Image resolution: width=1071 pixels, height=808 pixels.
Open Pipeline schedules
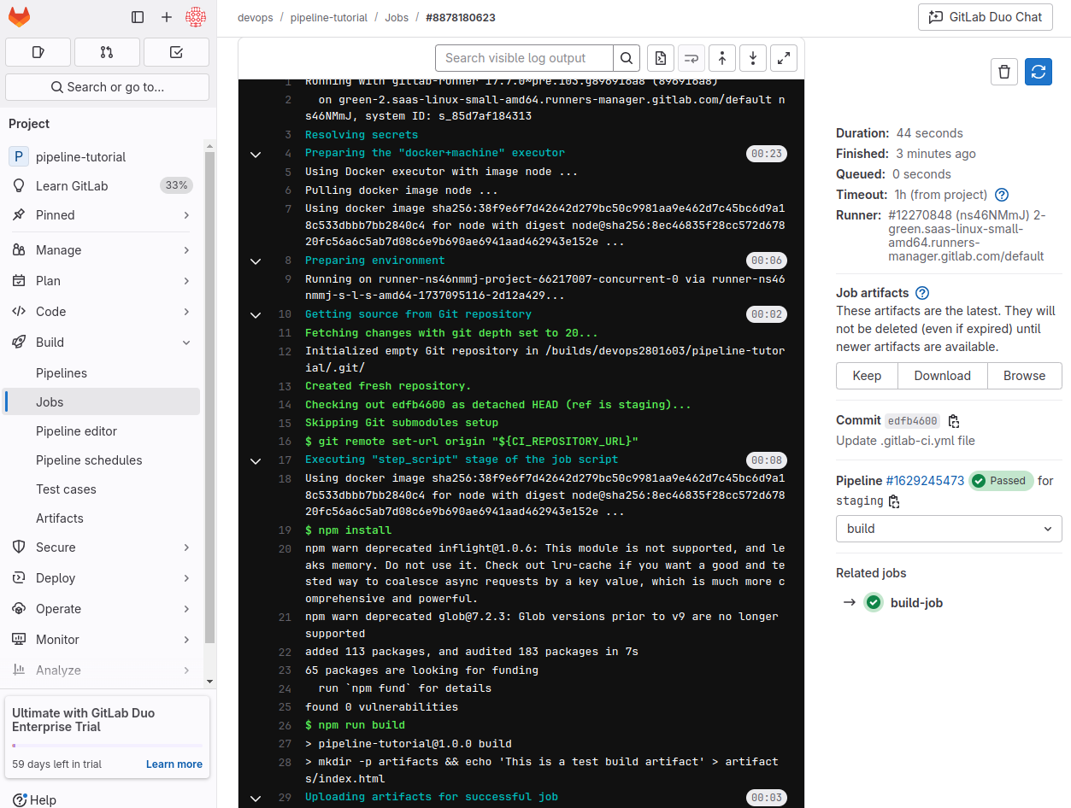[x=103, y=460]
